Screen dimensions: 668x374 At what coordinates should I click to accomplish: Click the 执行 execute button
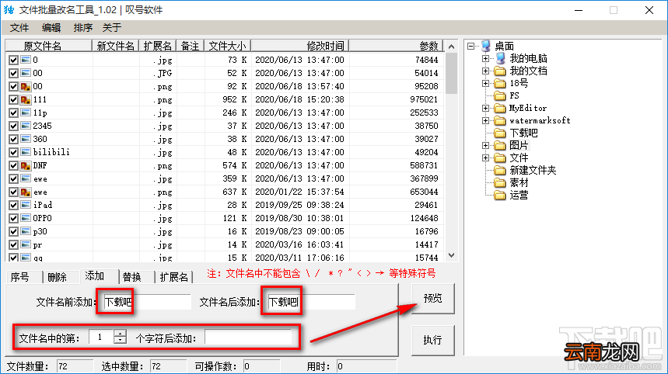[x=433, y=340]
